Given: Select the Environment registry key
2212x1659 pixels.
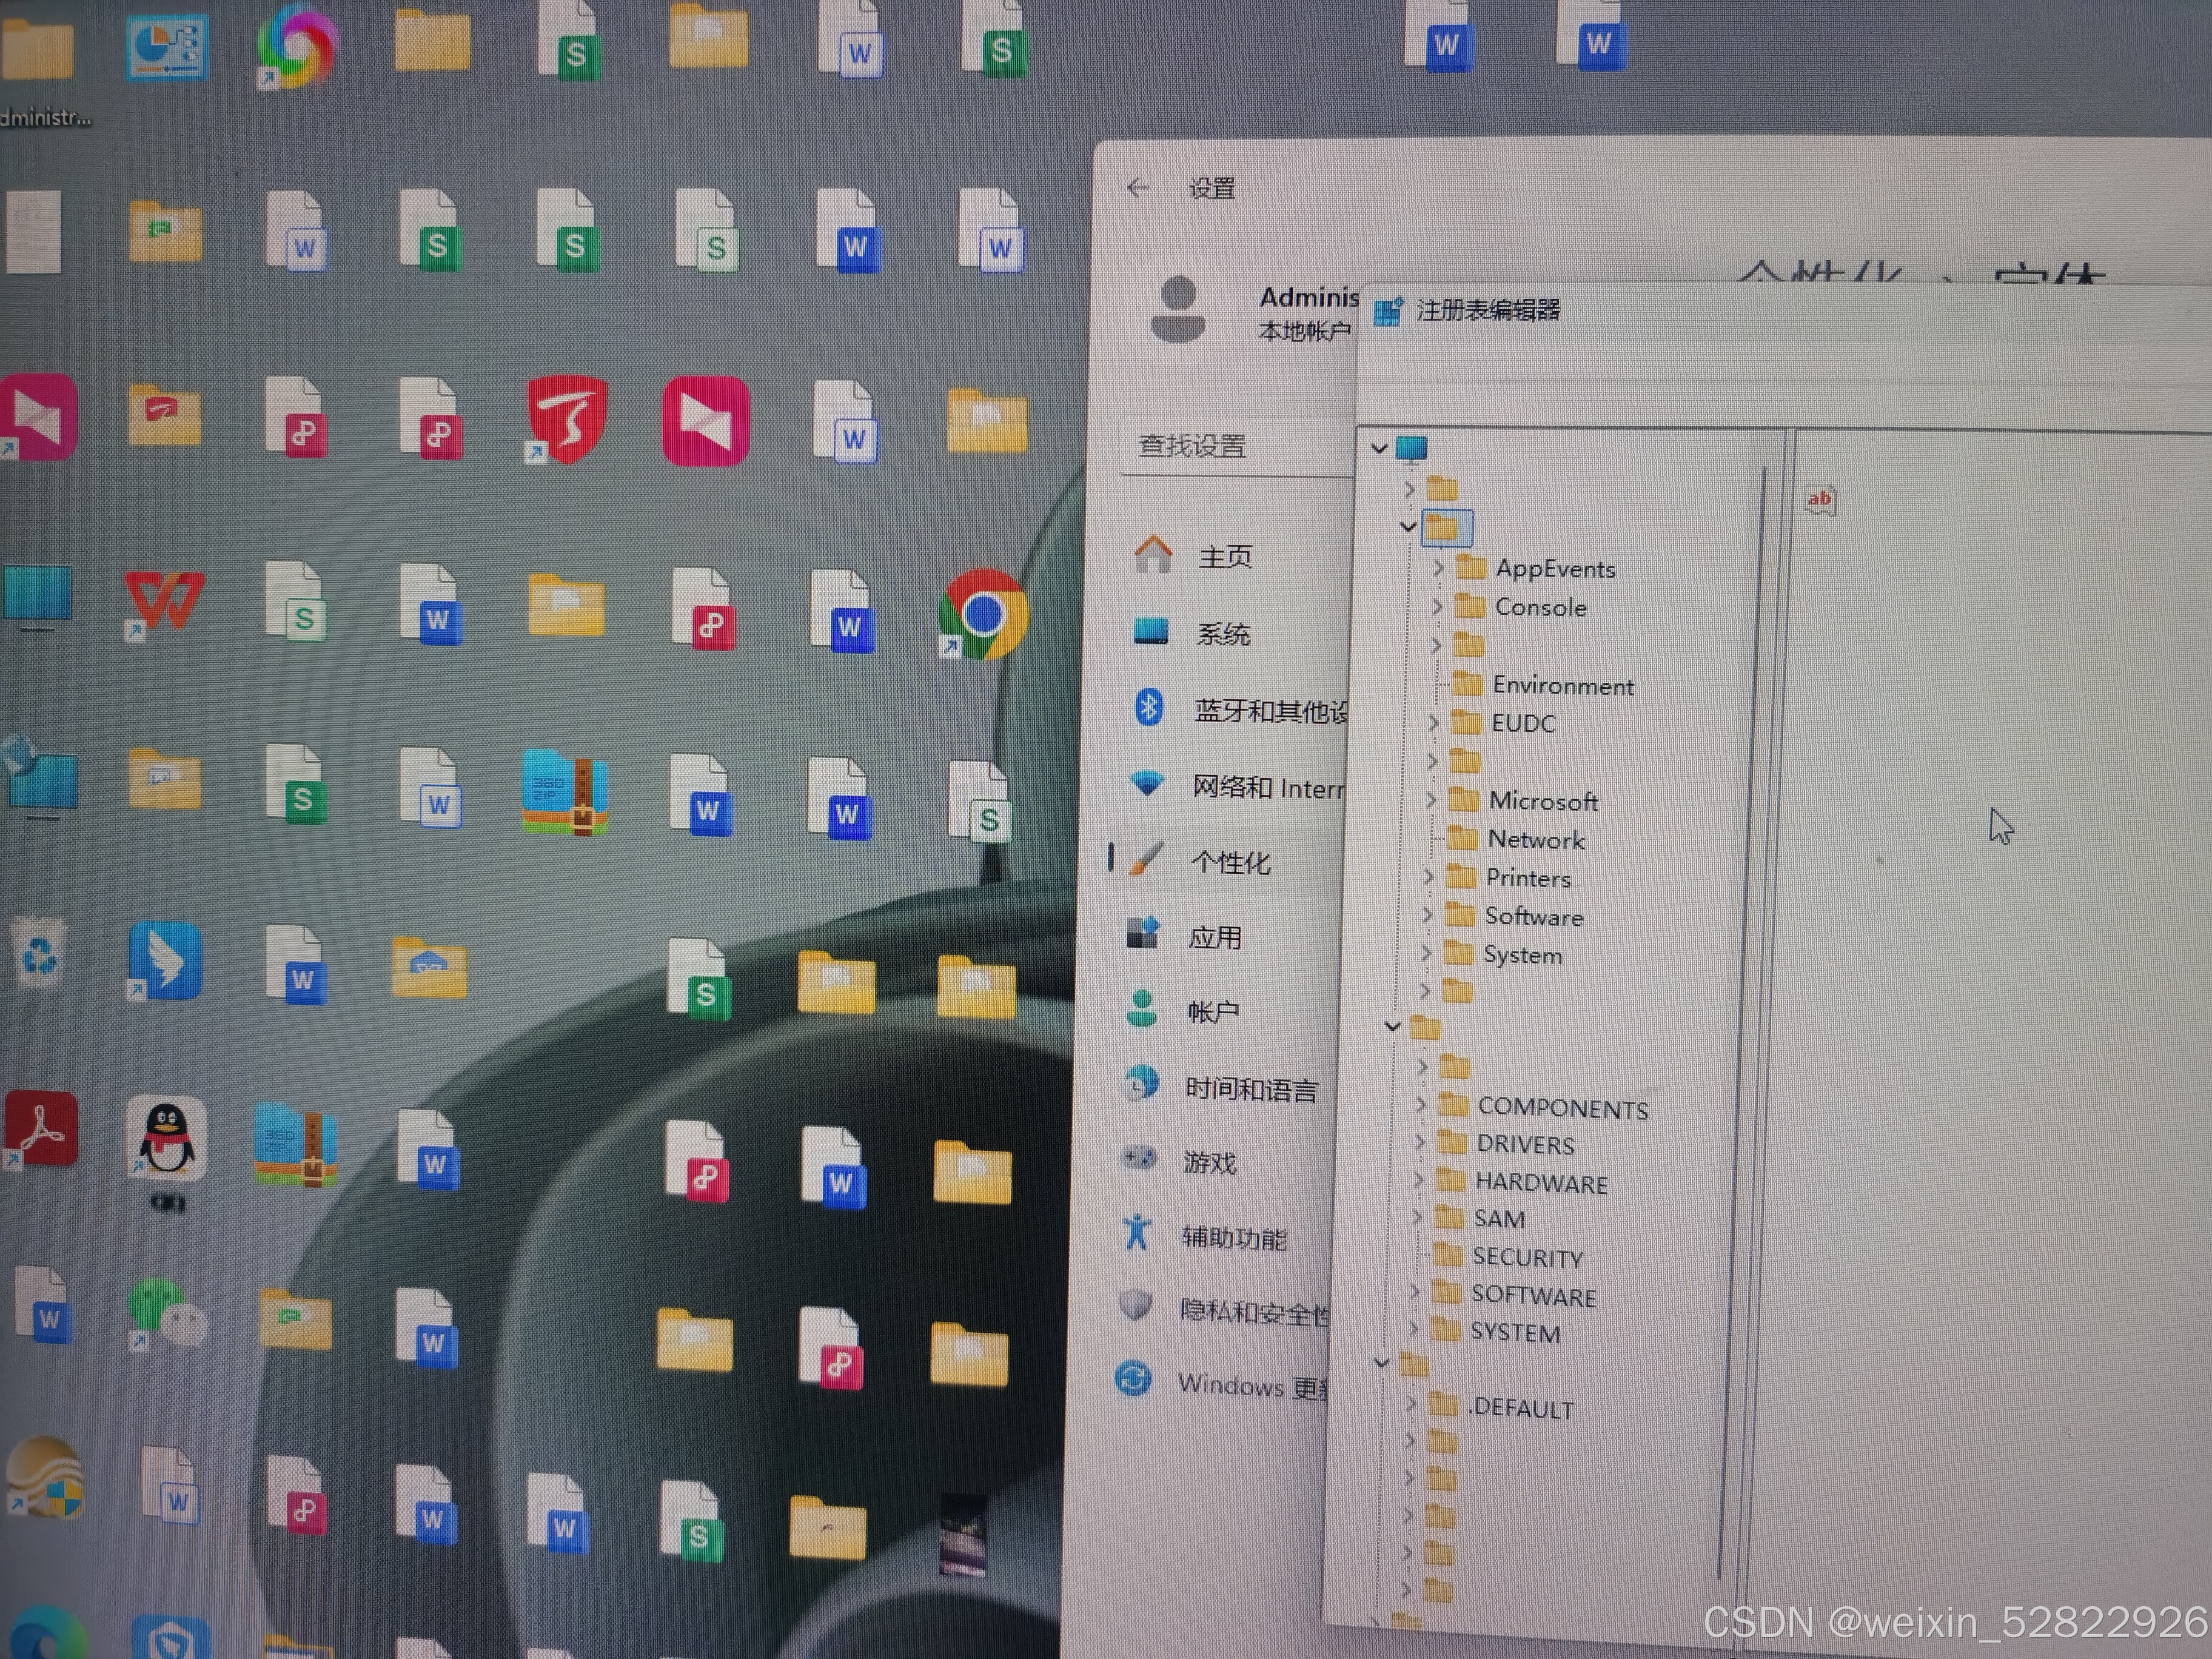Looking at the screenshot, I should 1562,686.
